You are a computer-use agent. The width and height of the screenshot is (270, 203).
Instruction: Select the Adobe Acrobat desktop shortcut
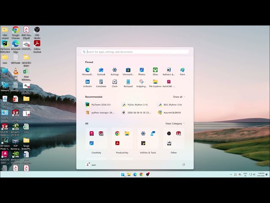[37, 46]
